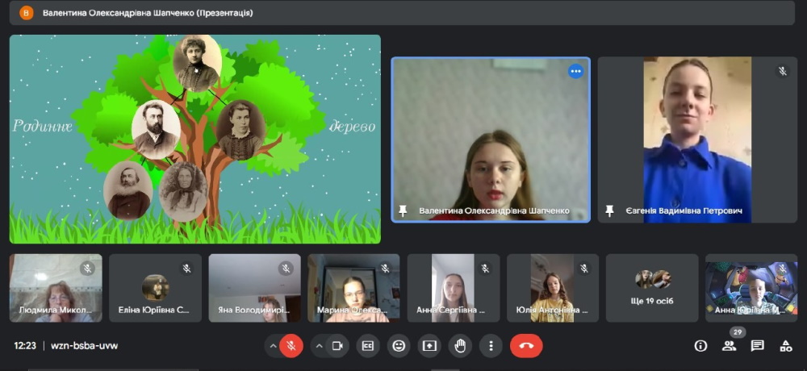Click muted mic icon on Людмила Микол... tile
Viewport: 807px width, 371px height.
87,268
